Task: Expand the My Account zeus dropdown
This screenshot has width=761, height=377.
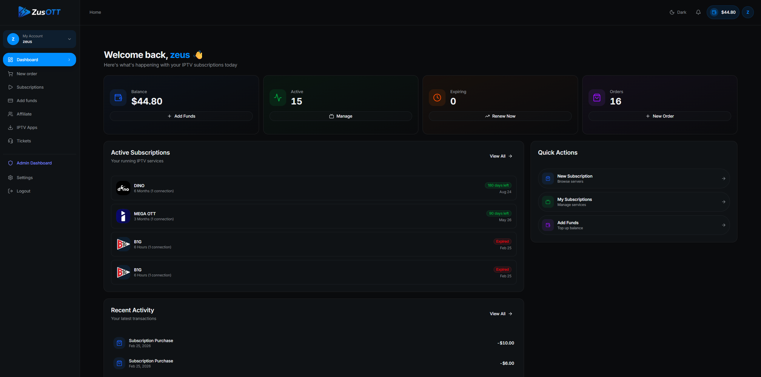Action: [69, 39]
